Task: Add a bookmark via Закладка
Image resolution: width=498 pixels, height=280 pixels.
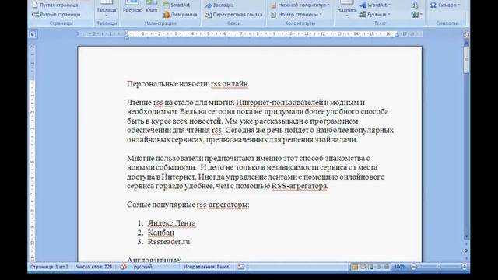Action: click(219, 5)
